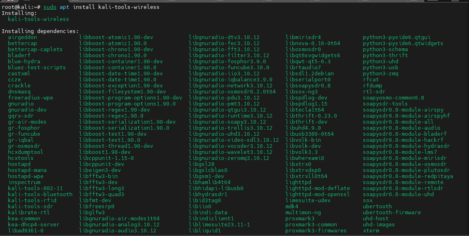The width and height of the screenshot is (469, 236).
Task: Click the gr-air-modes entry
Action: pyautogui.click(x=27, y=122)
